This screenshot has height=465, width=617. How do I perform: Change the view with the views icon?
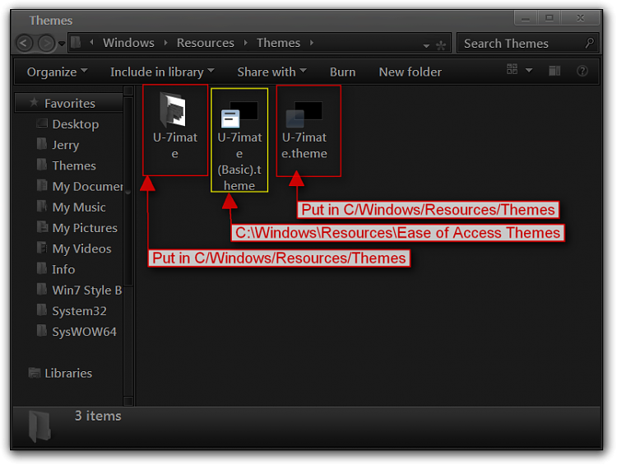(512, 69)
